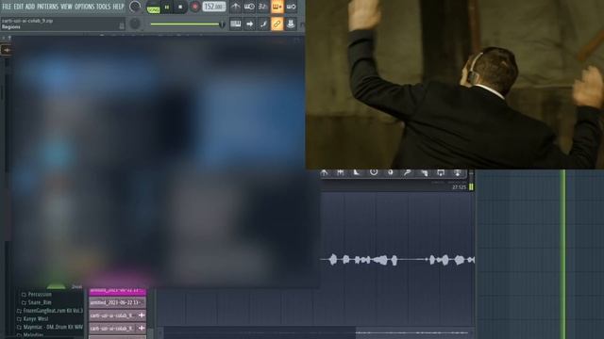Click the down-arrow icon at the toolbar's right end
604x339 pixels.
458,172
